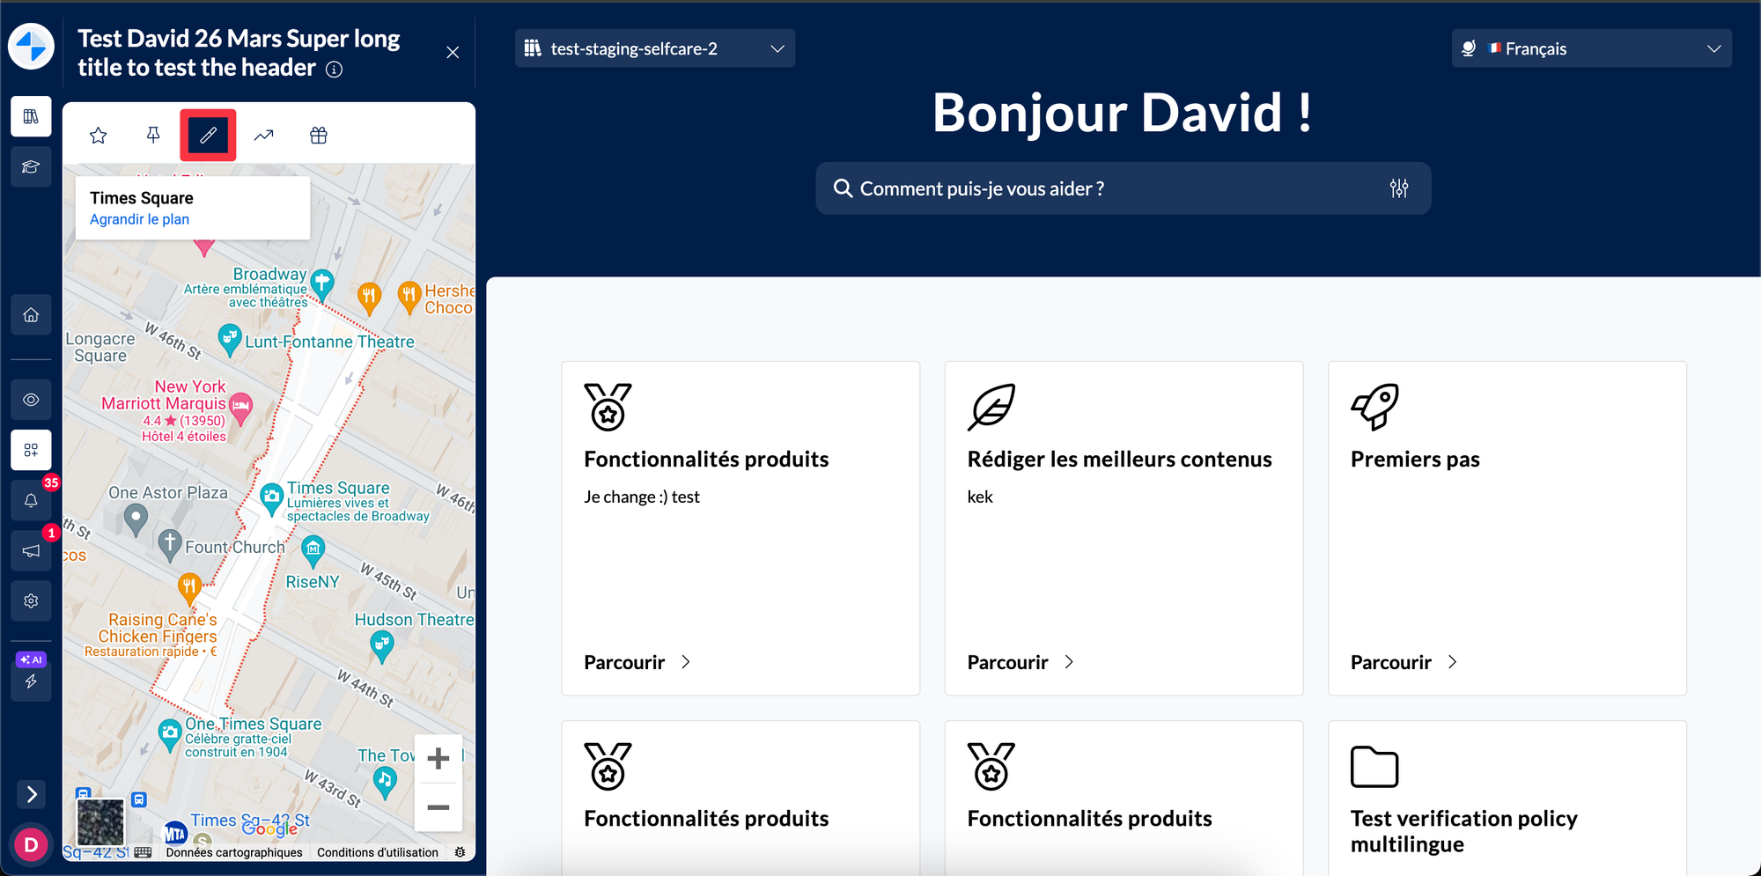Click Parcourir under Premiers pas
1761x876 pixels.
[1404, 662]
